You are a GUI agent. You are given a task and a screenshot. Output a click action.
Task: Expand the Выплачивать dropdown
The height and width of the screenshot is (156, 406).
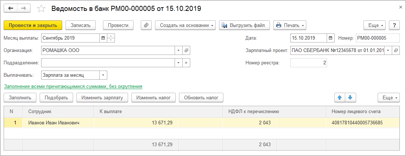pos(103,75)
